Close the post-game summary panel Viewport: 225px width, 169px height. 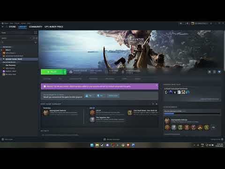click(157, 104)
